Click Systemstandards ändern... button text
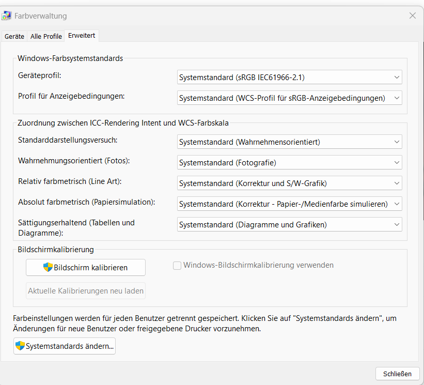424x385 pixels. pos(70,346)
